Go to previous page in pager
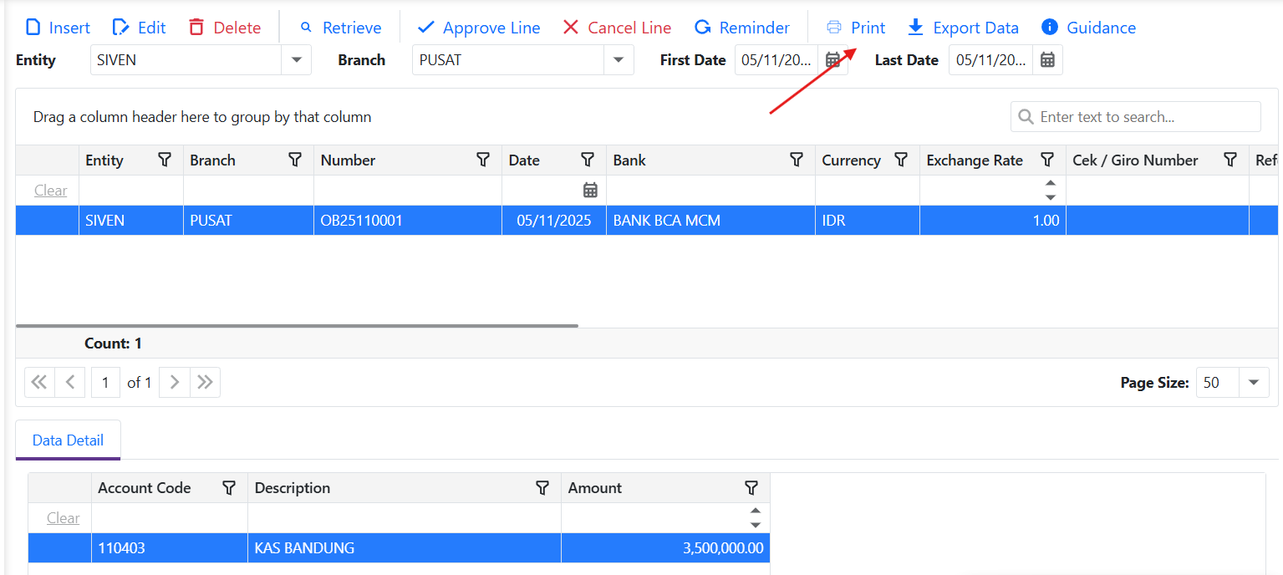1283x575 pixels. [x=70, y=382]
